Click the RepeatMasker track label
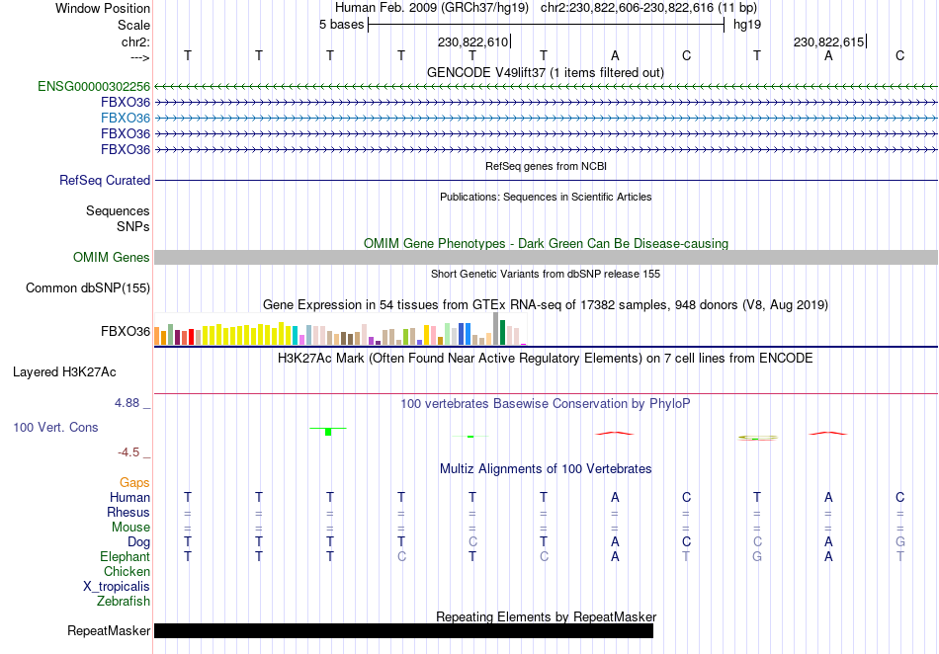 [x=109, y=630]
